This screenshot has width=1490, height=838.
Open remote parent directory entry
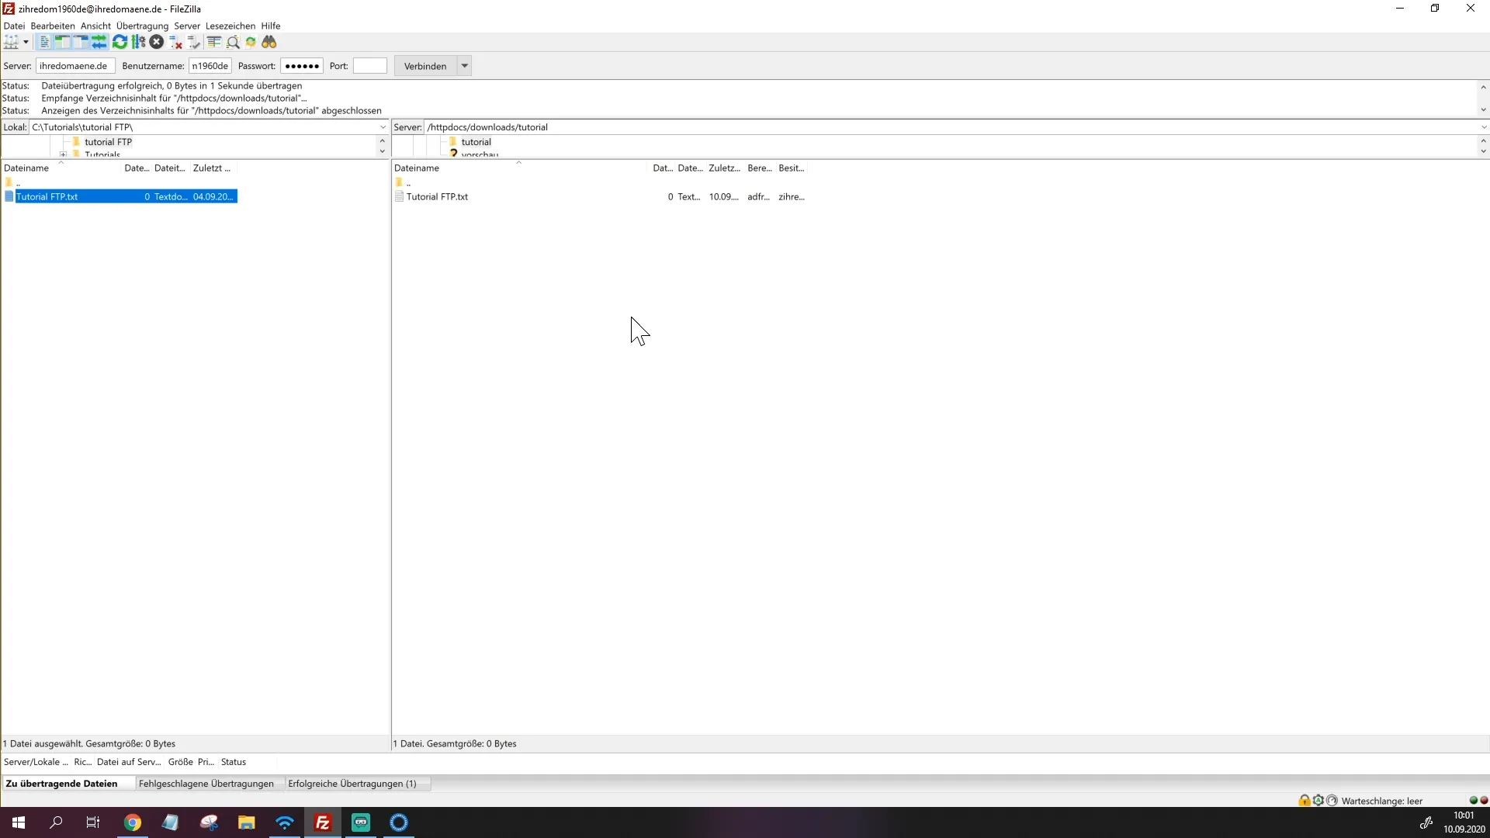[403, 182]
